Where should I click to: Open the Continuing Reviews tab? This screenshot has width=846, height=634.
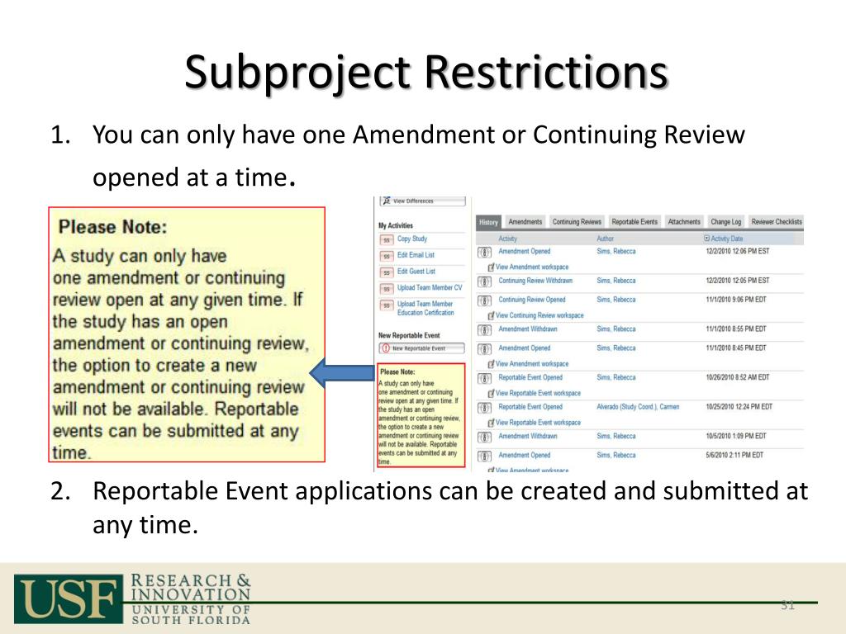(x=576, y=222)
